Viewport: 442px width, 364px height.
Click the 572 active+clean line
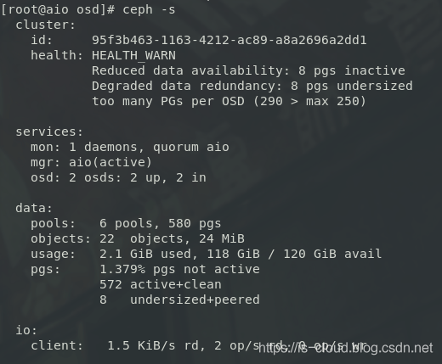click(161, 284)
